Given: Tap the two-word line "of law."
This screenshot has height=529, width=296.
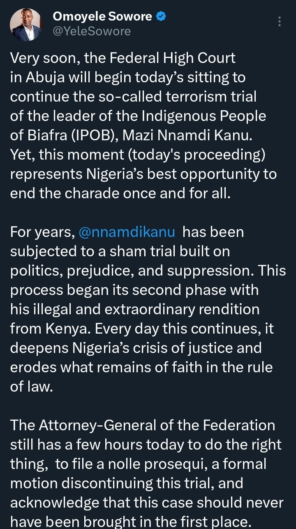Looking at the screenshot, I should (x=32, y=386).
